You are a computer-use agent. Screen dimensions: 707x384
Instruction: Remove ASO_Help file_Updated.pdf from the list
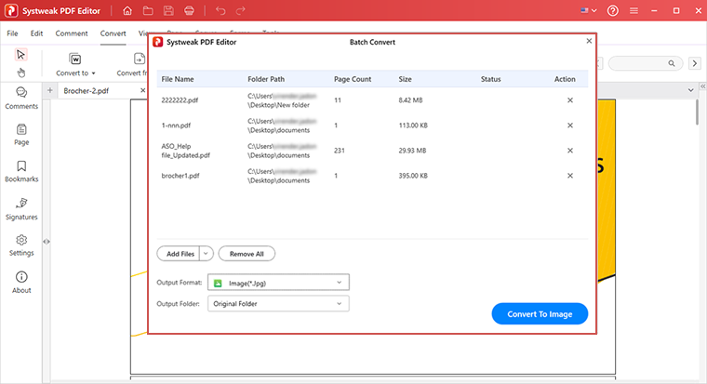pos(570,151)
